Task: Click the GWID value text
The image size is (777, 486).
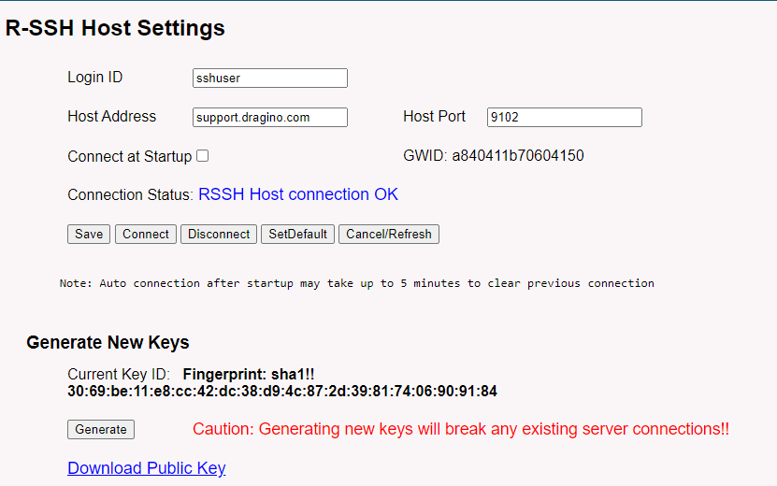Action: [x=518, y=155]
